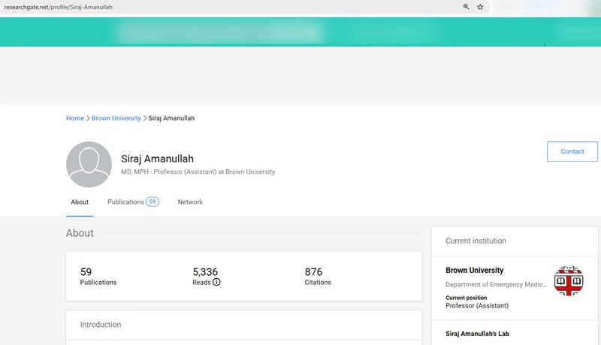
Task: Click the Current institution heading
Action: click(476, 241)
